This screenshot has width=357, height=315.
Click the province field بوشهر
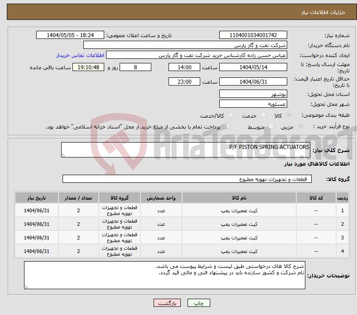click(253, 94)
